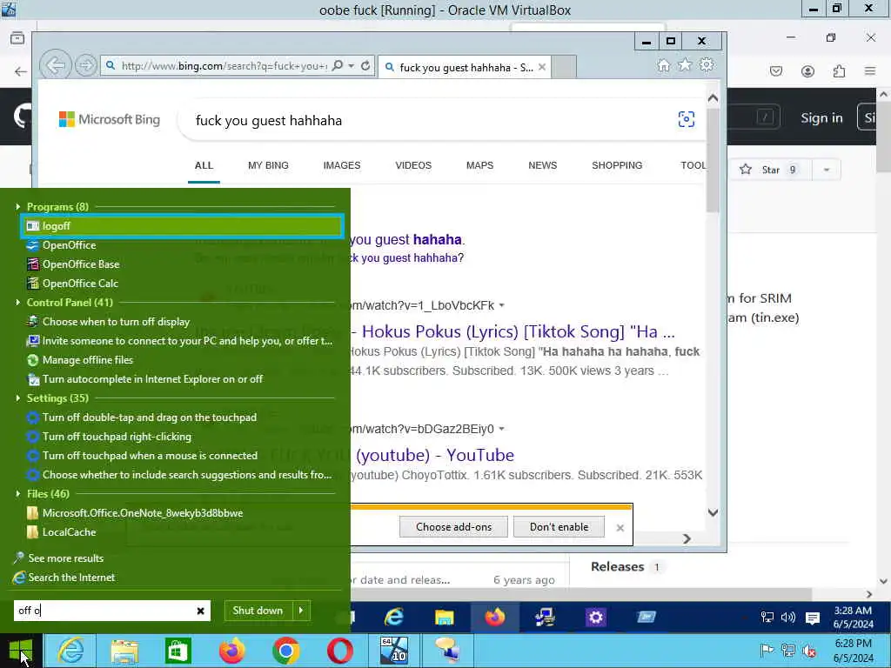Click the Pocket icon in Firefox
The width and height of the screenshot is (891, 668).
tap(776, 71)
